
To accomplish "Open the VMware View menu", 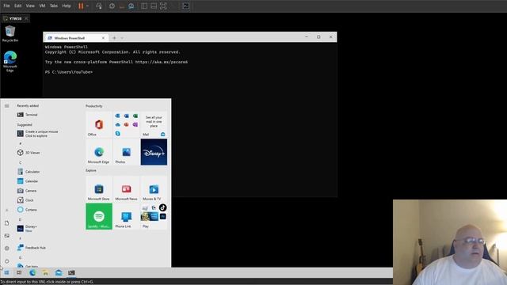I will coord(30,6).
